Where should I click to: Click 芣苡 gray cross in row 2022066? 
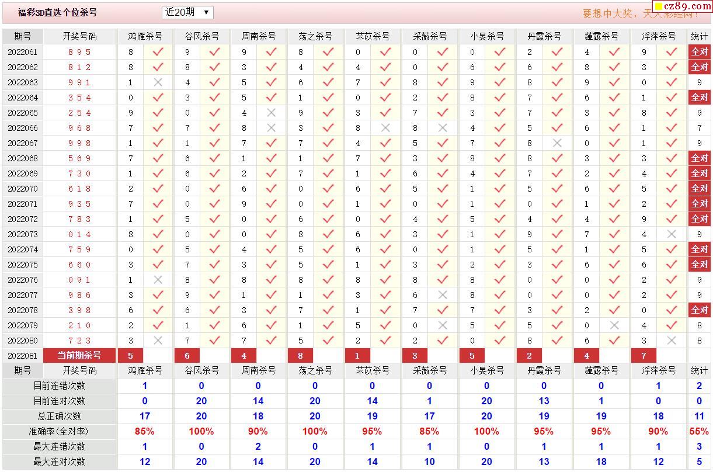(385, 128)
